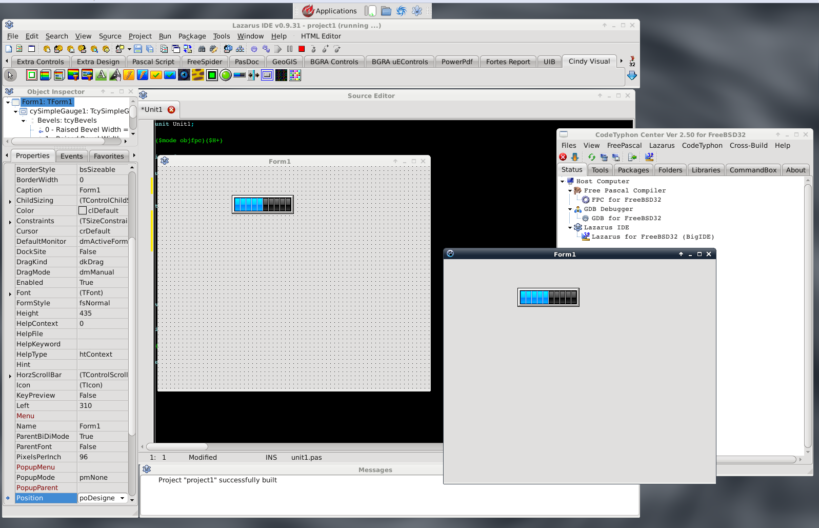This screenshot has height=528, width=819.
Task: Open the Position property dropdown
Action: (122, 498)
